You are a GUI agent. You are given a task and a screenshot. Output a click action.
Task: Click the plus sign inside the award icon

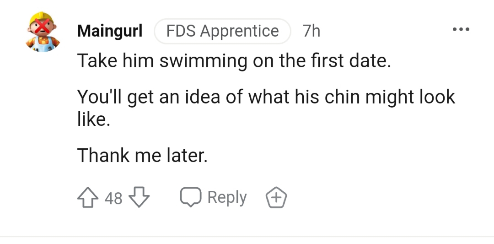[x=276, y=198]
